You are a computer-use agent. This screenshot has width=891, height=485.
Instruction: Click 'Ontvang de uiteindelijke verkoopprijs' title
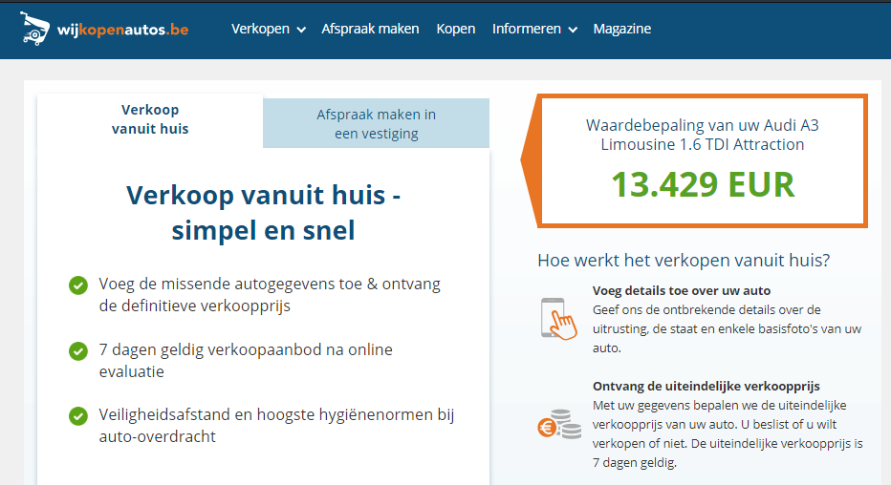tap(706, 387)
